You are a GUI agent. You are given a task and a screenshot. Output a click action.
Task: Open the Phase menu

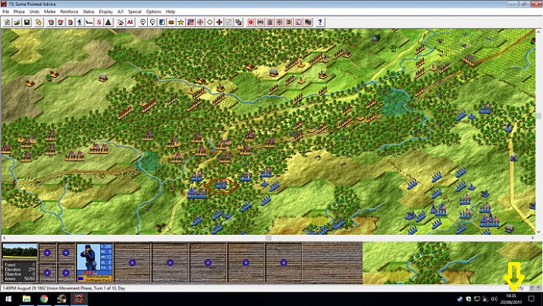(x=19, y=11)
